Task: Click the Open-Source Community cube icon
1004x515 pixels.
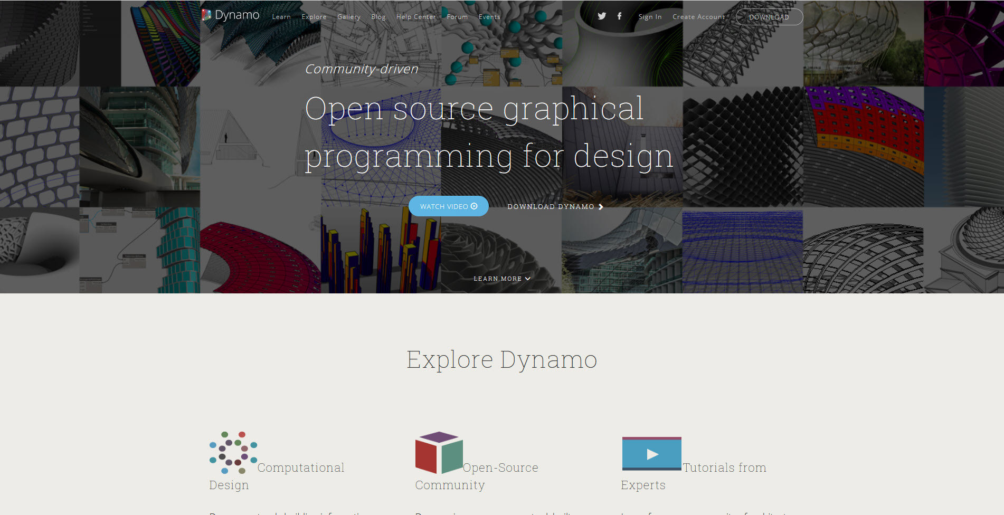Action: tap(439, 453)
